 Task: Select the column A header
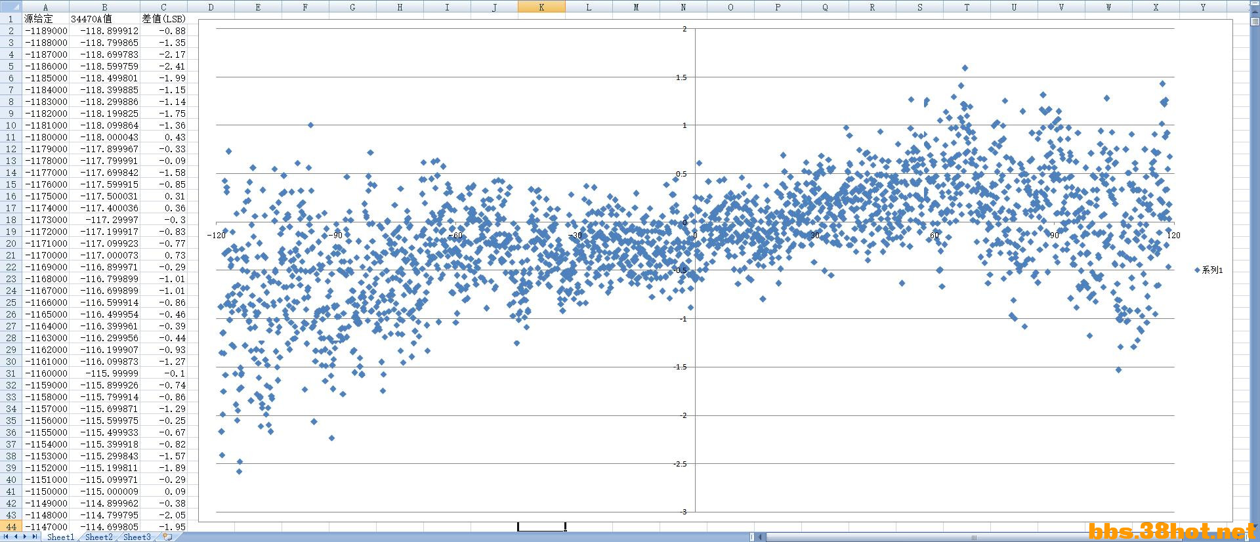pyautogui.click(x=45, y=7)
